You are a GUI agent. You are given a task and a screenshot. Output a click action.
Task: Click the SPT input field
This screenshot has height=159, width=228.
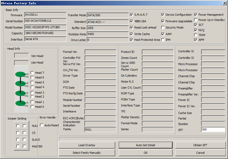click(x=213, y=130)
